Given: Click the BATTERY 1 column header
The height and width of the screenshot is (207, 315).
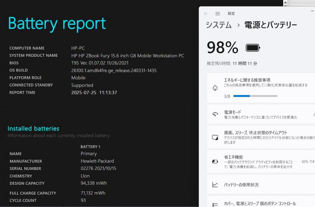Looking at the screenshot, I should (x=90, y=147).
